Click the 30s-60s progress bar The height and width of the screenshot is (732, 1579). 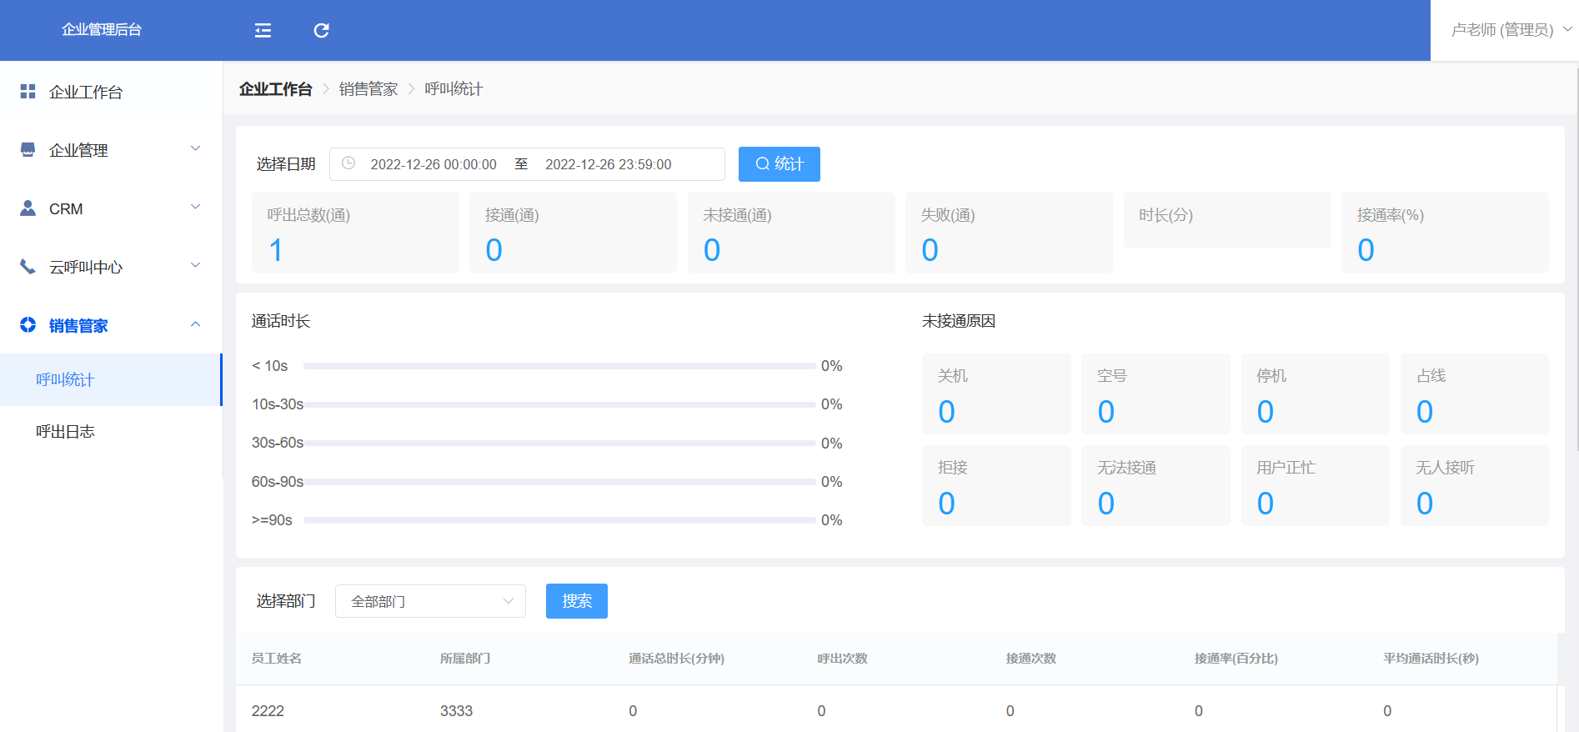559,443
